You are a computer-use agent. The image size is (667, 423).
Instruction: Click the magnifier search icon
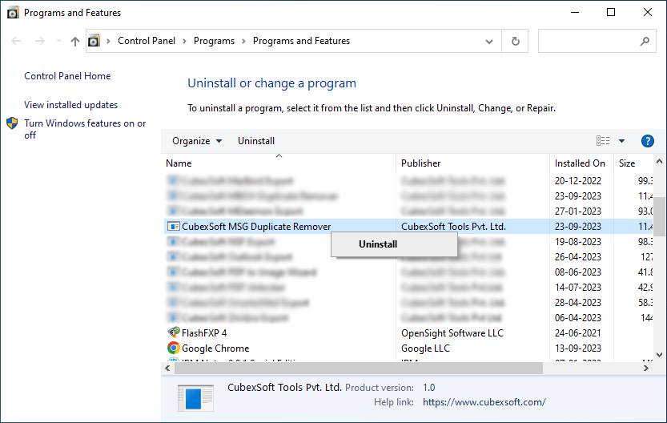pos(645,41)
